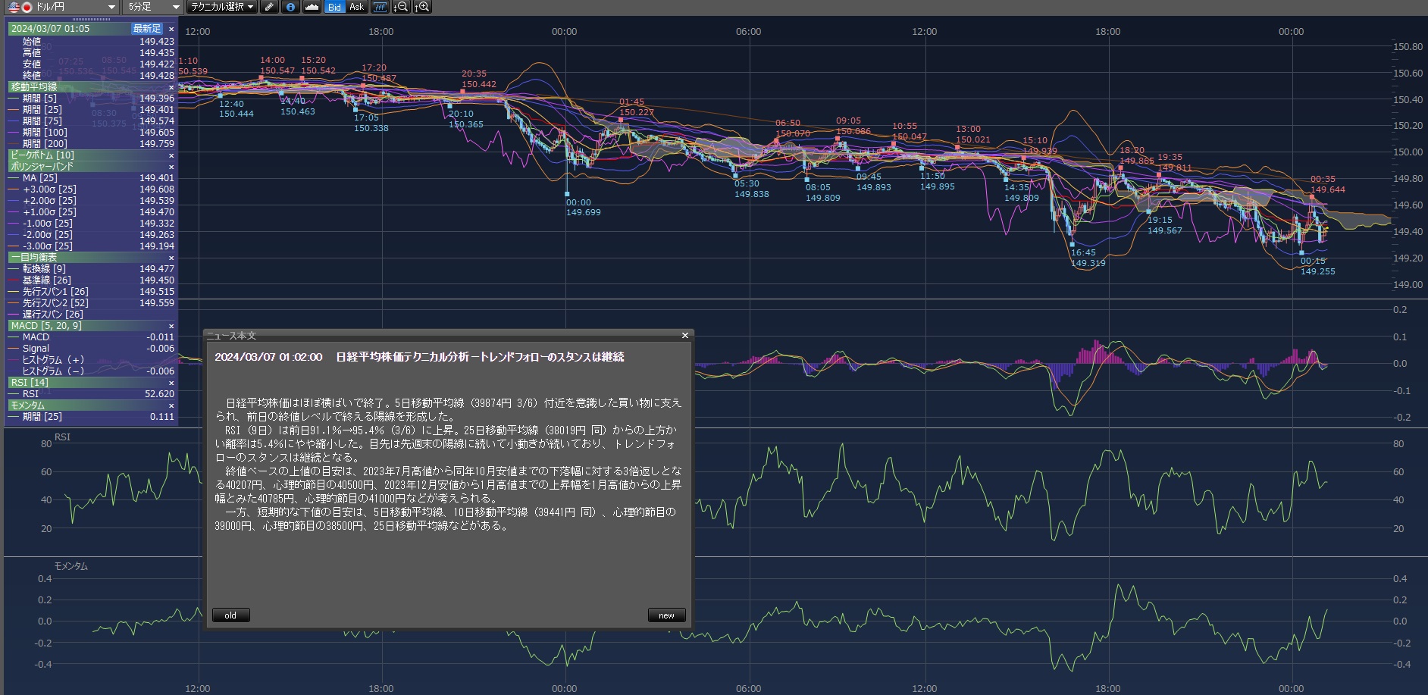Switch price display to Bid
Viewport: 1428px width, 695px height.
pyautogui.click(x=334, y=7)
